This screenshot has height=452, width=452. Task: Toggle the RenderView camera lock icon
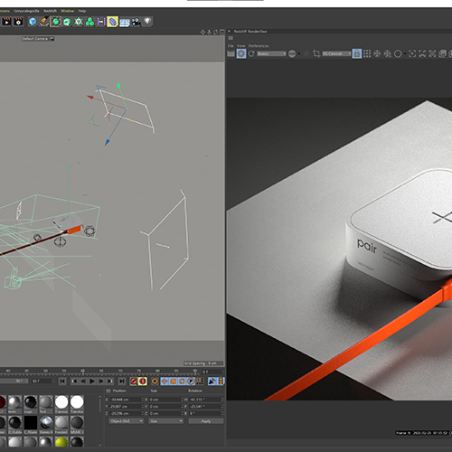pyautogui.click(x=357, y=53)
